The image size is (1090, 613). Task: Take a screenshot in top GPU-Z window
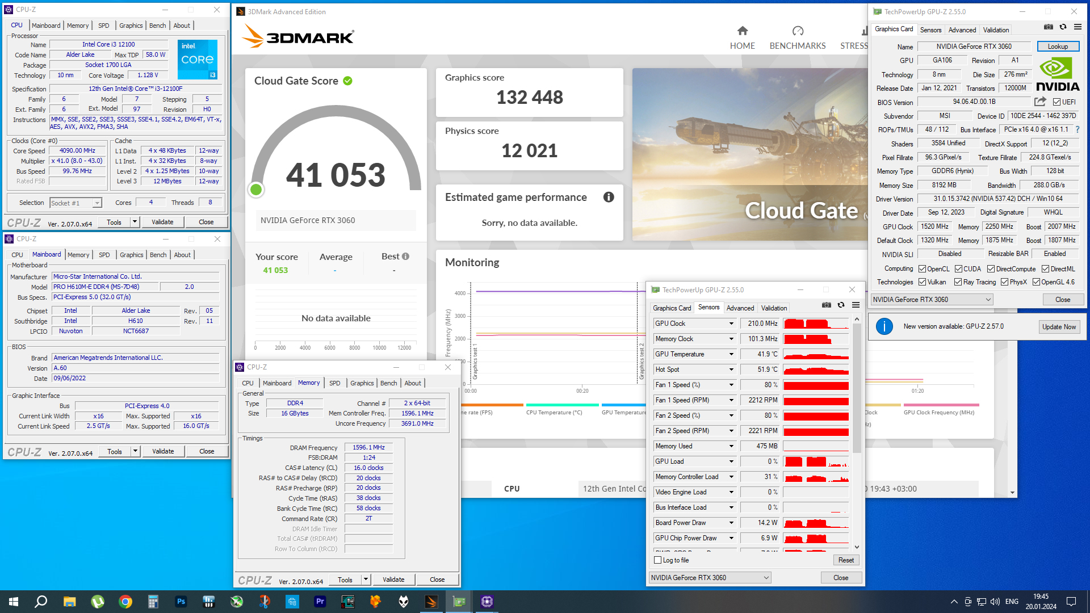(1049, 27)
